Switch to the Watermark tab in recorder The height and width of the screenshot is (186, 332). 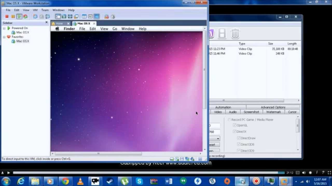point(274,112)
